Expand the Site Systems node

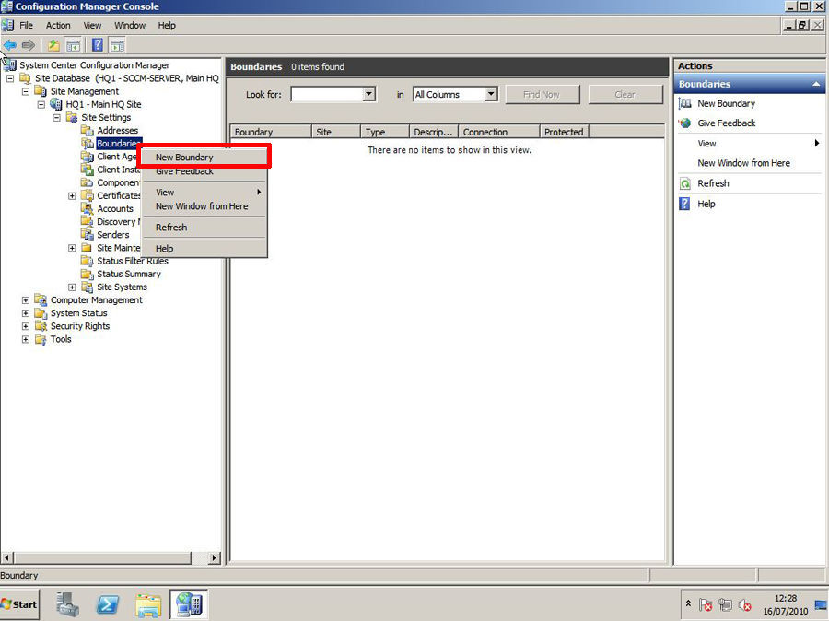72,287
